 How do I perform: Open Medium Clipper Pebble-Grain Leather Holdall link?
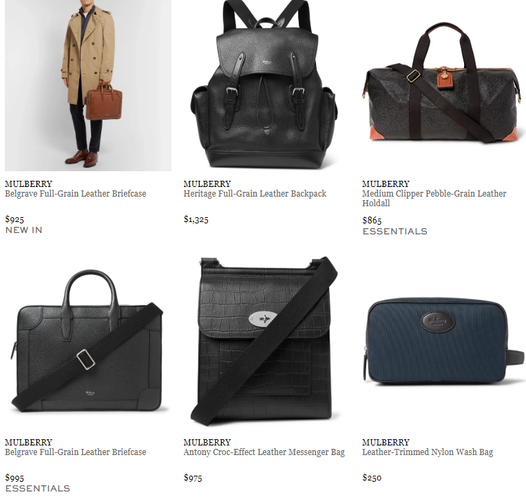[x=434, y=198]
